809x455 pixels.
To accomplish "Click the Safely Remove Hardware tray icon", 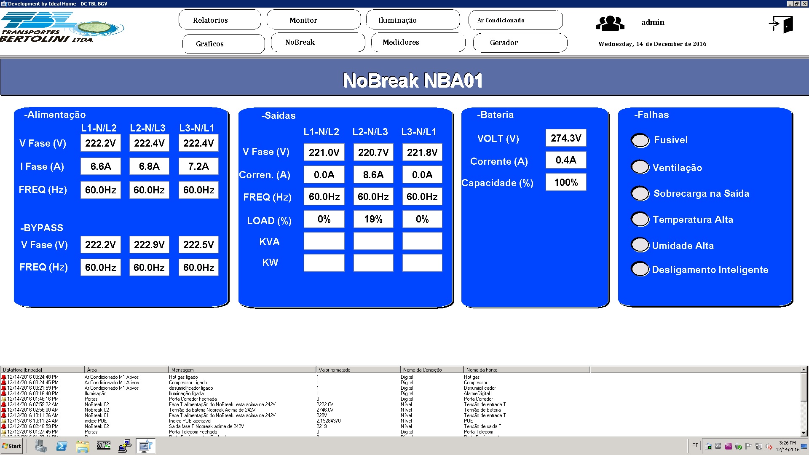I will (x=738, y=446).
